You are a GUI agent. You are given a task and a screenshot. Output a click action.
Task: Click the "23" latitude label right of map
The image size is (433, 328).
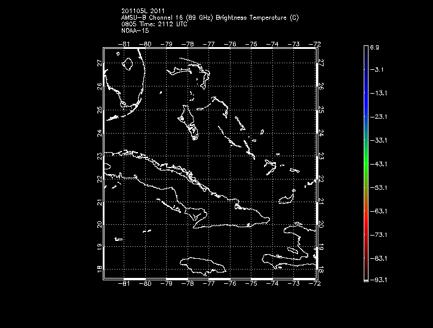(x=321, y=156)
